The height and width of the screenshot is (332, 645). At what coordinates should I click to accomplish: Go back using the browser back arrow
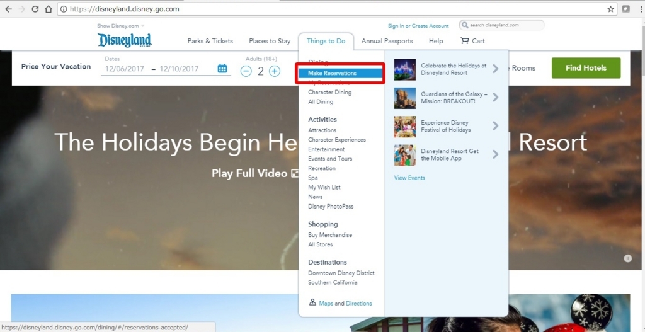point(8,9)
